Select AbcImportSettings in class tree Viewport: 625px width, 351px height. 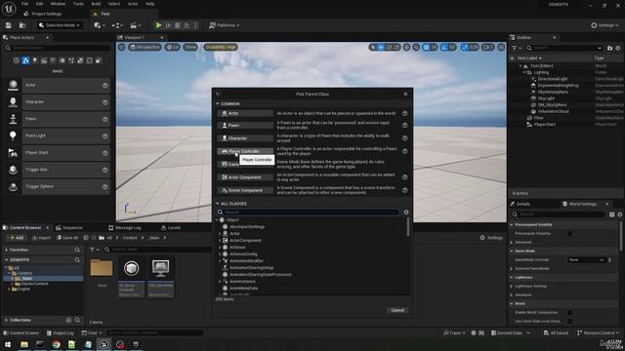247,227
